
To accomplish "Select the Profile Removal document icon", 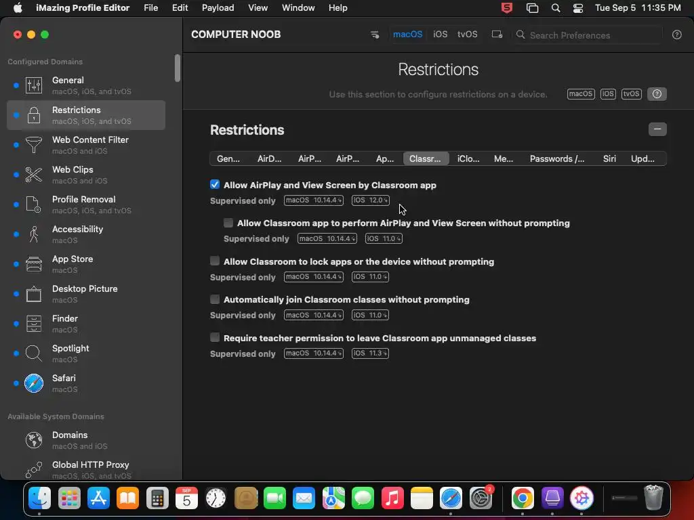I will 34,204.
